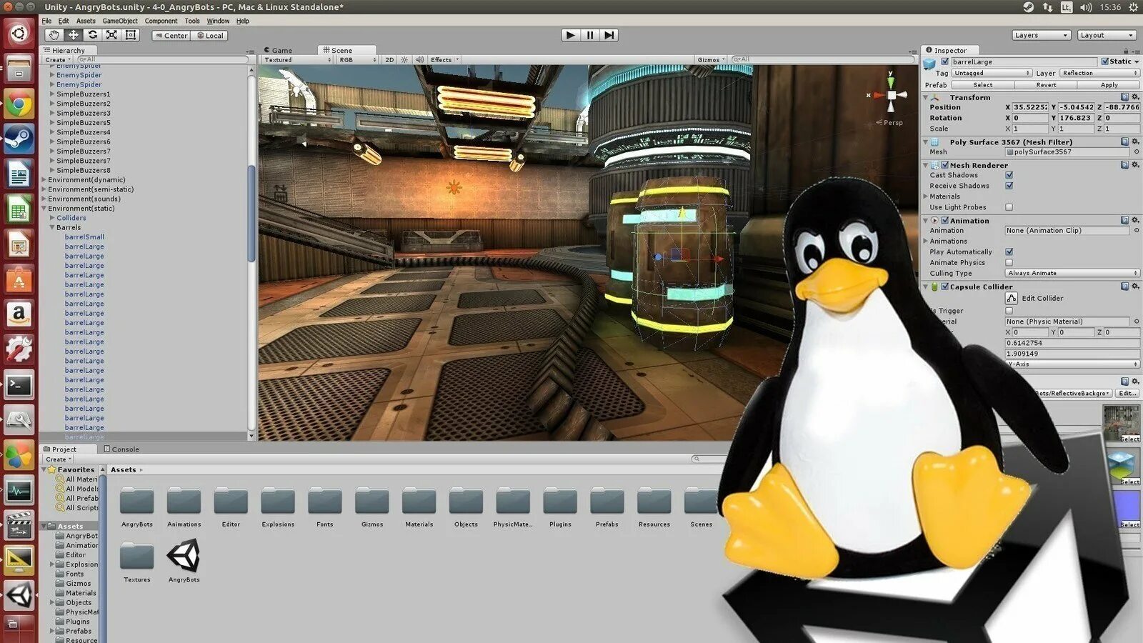Switch to the Game tab

pos(278,51)
